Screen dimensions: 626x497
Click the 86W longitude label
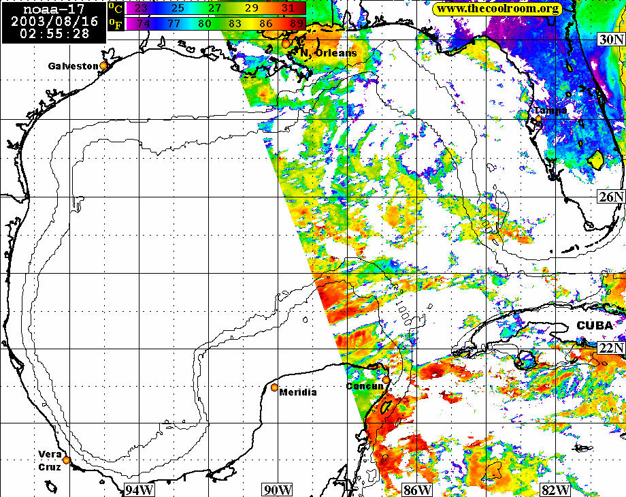tap(417, 490)
